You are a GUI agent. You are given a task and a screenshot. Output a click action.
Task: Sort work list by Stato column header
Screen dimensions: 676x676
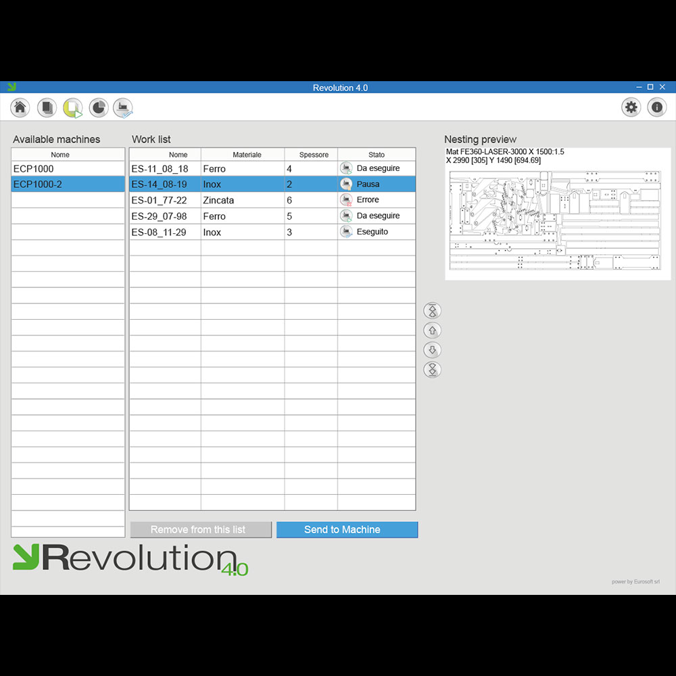[x=377, y=154]
